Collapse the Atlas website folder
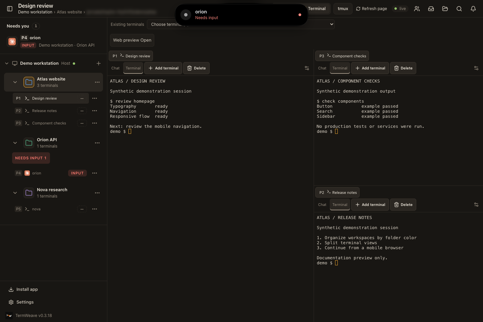Image resolution: width=483 pixels, height=322 pixels. click(x=15, y=82)
